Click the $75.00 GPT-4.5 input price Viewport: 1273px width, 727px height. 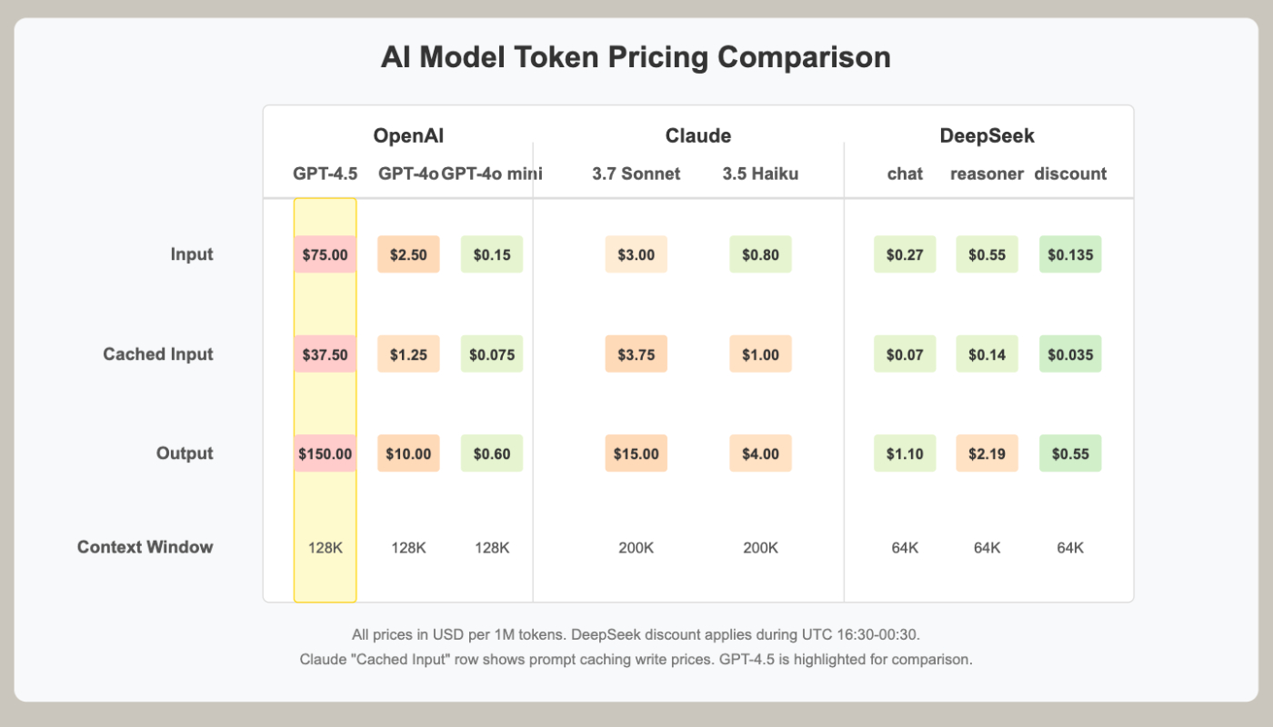(325, 254)
